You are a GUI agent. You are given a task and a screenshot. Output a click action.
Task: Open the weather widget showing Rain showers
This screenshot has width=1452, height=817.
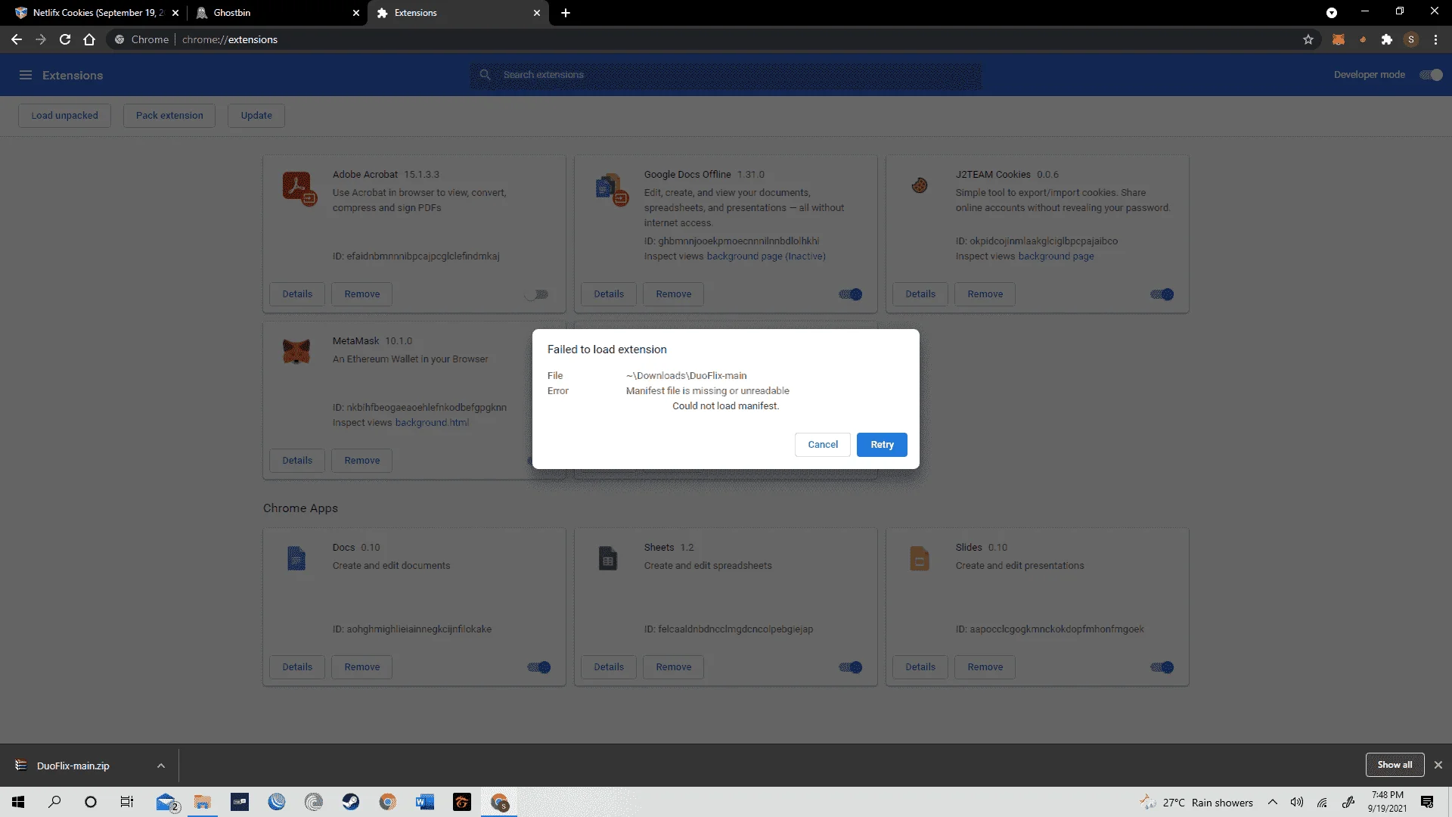(x=1196, y=802)
